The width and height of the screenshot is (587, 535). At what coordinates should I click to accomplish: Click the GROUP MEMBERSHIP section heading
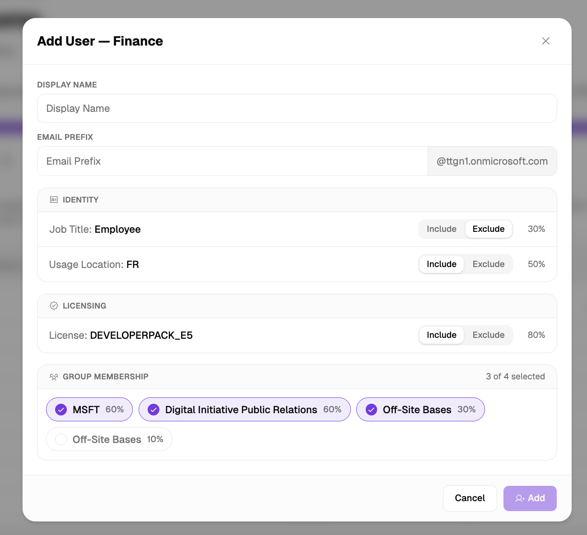[x=106, y=377]
